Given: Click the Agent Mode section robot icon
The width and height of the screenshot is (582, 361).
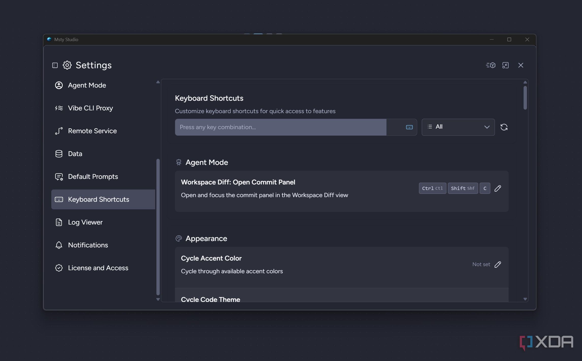Looking at the screenshot, I should pyautogui.click(x=179, y=162).
